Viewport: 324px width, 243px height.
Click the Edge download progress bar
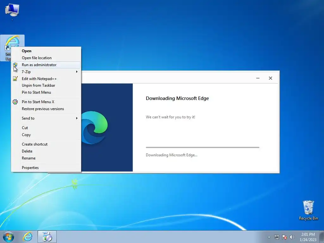pyautogui.click(x=202, y=147)
